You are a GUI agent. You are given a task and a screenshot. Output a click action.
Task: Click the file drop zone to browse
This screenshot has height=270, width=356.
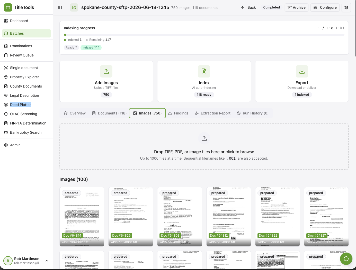point(204,147)
